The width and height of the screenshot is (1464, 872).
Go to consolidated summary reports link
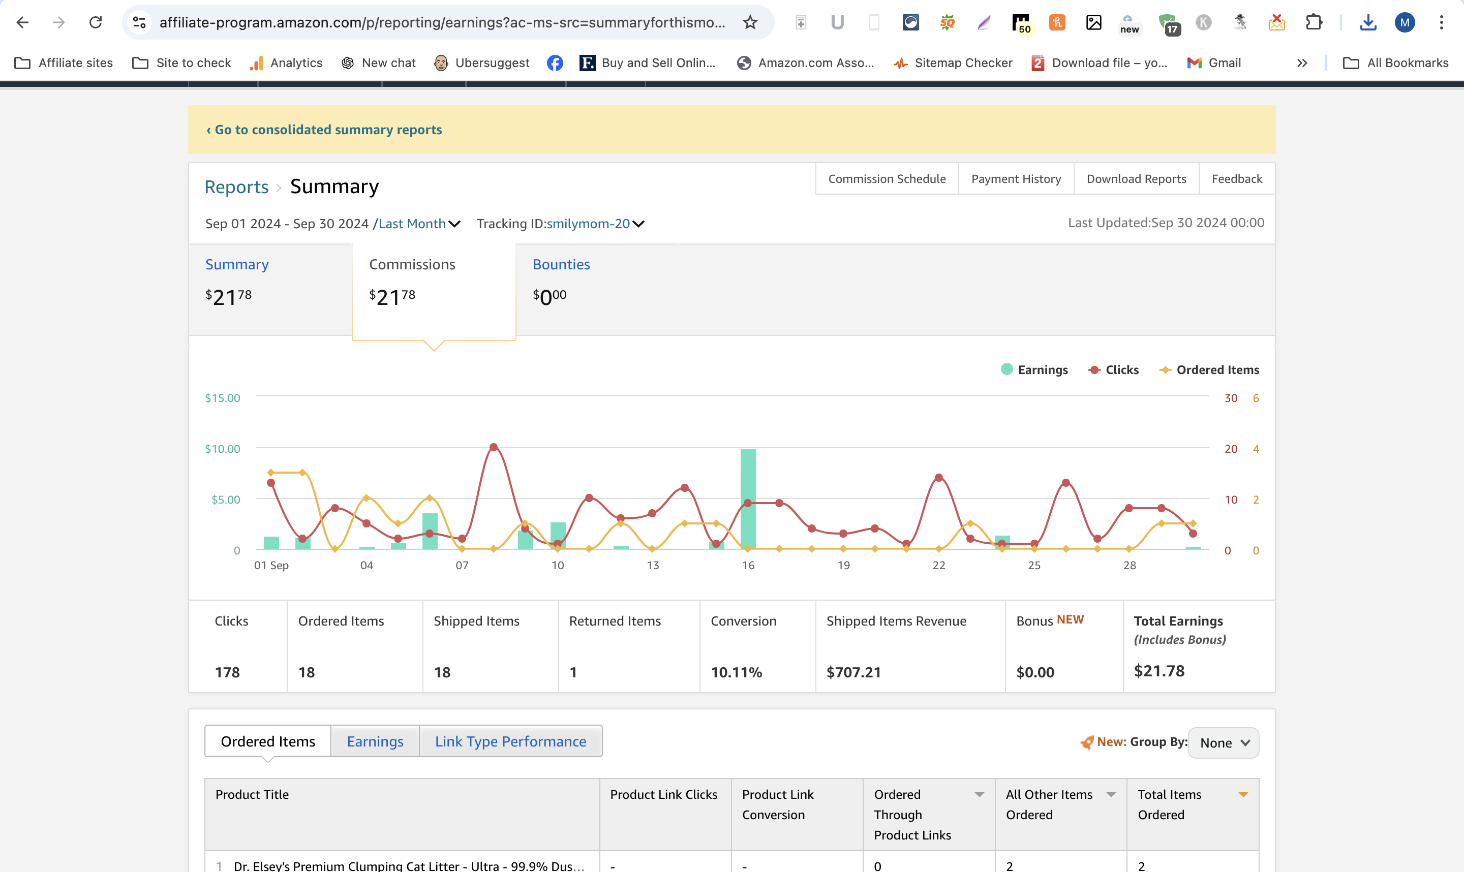click(x=324, y=129)
